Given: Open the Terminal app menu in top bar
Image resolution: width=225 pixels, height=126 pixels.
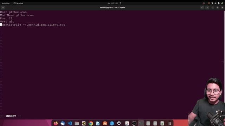Looking at the screenshot, I should [18, 3].
